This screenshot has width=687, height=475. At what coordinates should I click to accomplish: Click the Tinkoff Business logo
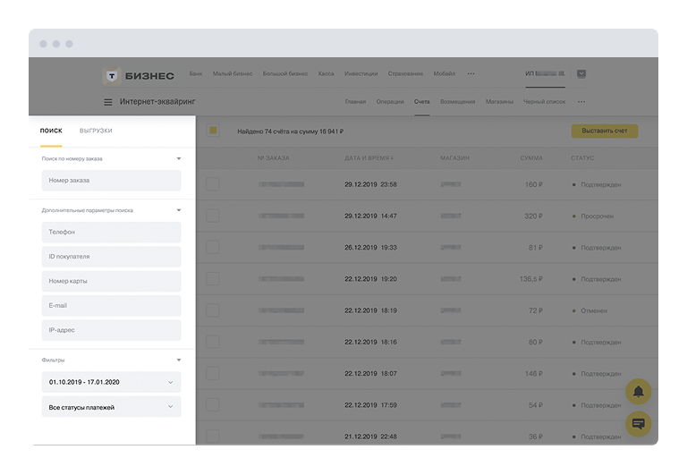[x=139, y=75]
